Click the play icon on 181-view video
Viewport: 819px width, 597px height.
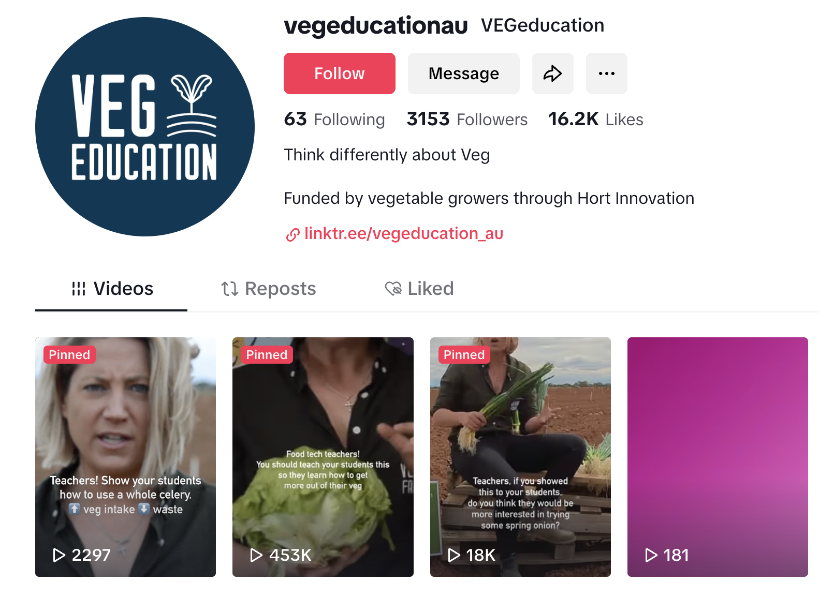(x=651, y=555)
